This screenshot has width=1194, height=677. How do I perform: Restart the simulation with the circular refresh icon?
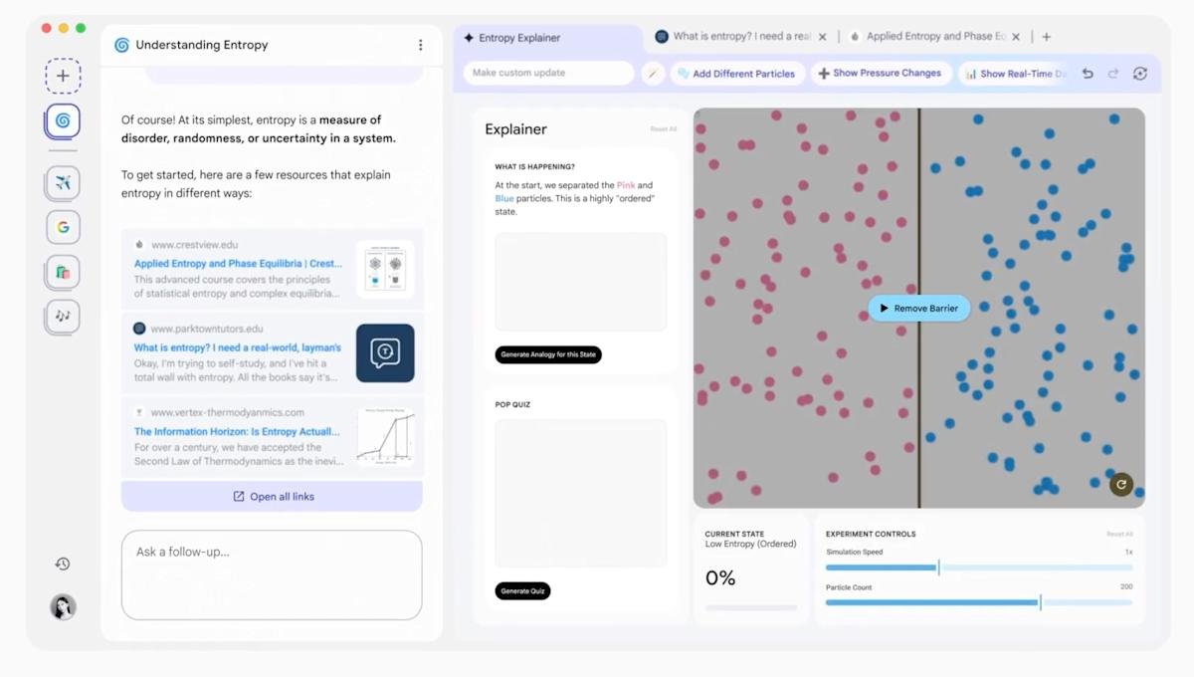coord(1121,484)
